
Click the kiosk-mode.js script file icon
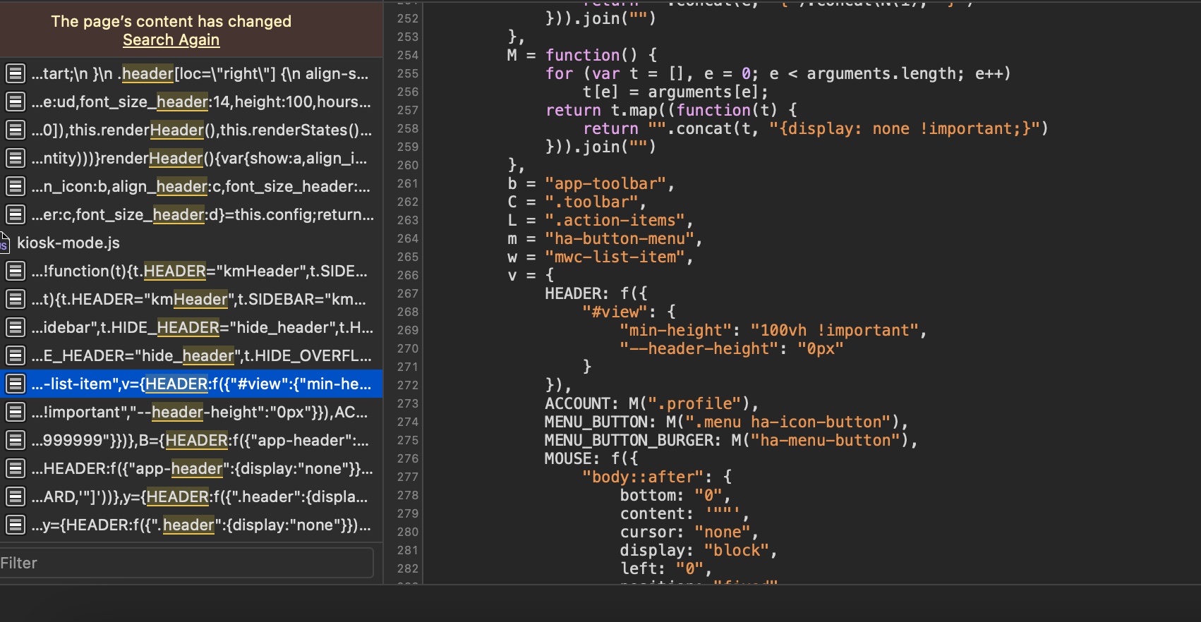pyautogui.click(x=4, y=243)
